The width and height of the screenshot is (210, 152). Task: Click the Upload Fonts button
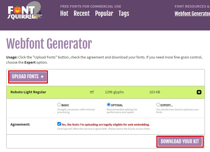coord(28,77)
